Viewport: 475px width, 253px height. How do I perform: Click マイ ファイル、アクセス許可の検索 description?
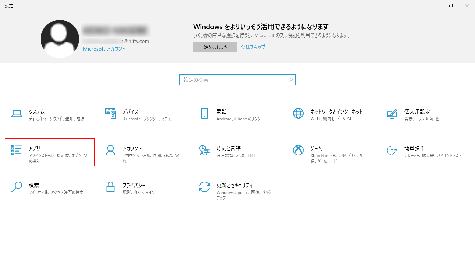tap(56, 193)
